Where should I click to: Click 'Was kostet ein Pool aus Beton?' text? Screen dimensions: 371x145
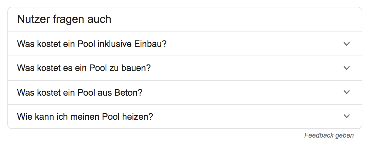point(80,92)
